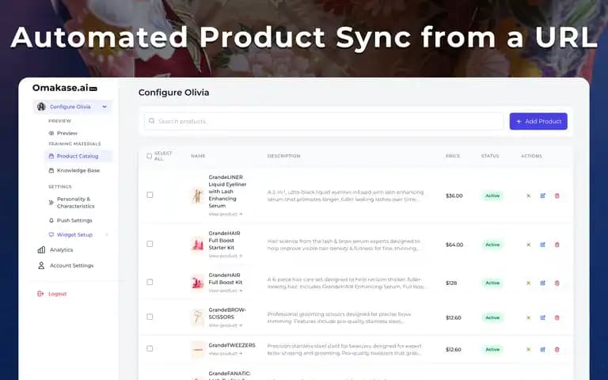The width and height of the screenshot is (608, 380).
Task: Click the GrandeTWEEZERS product thumbnail
Action: 198,349
